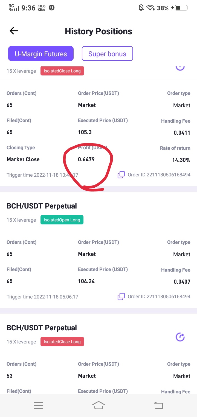Tap the 14.30% rate of return value
197x417 pixels.
(x=181, y=160)
